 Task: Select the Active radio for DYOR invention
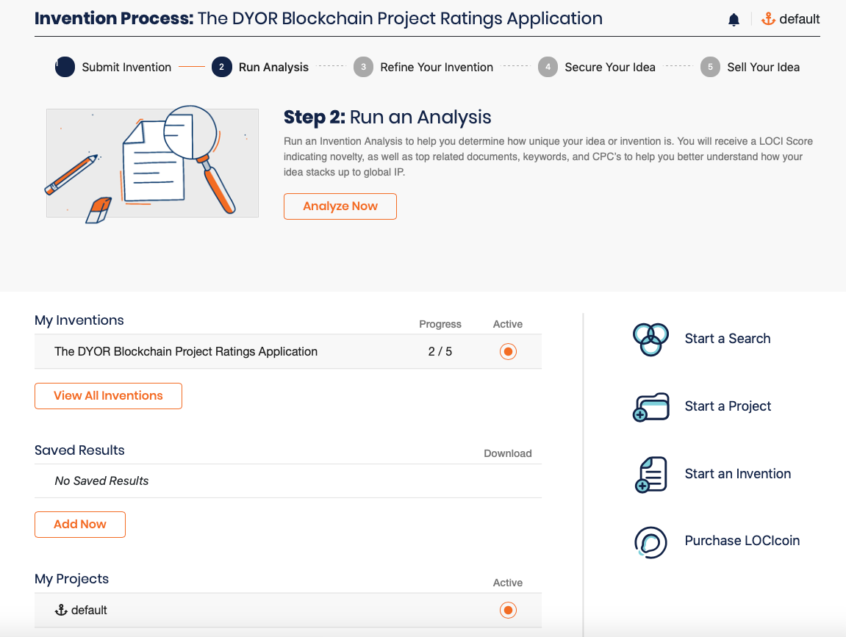508,352
